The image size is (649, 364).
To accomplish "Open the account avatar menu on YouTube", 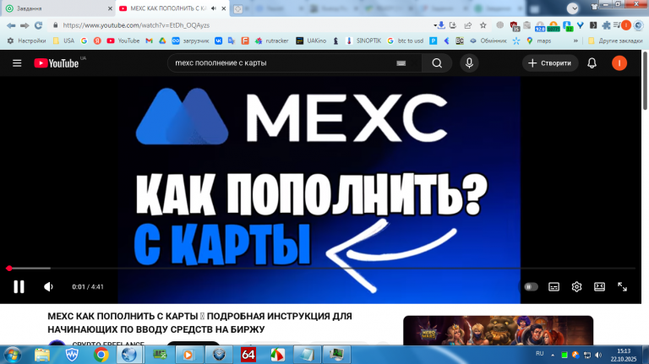I will tap(619, 63).
